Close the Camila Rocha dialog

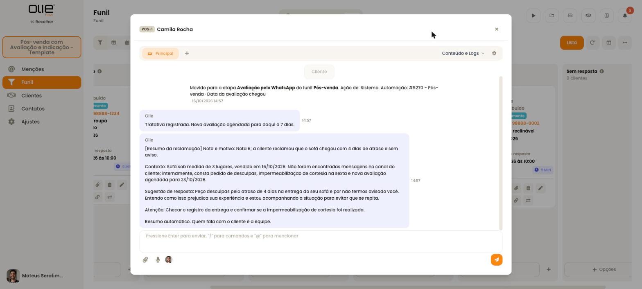[497, 29]
